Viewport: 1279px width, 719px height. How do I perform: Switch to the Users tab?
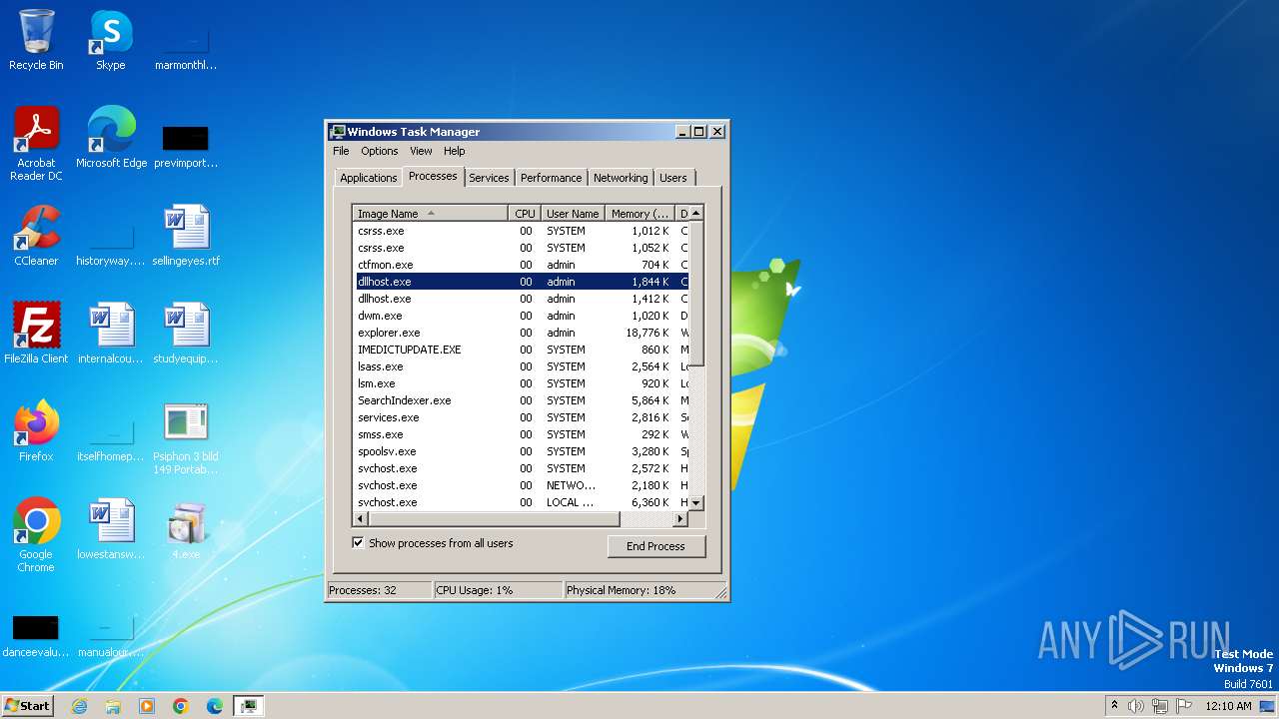point(673,178)
